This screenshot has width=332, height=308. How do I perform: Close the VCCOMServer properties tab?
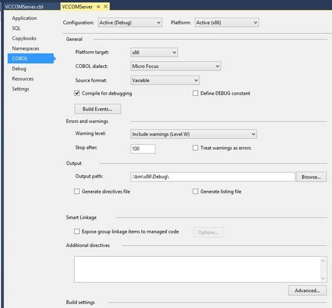click(x=105, y=6)
